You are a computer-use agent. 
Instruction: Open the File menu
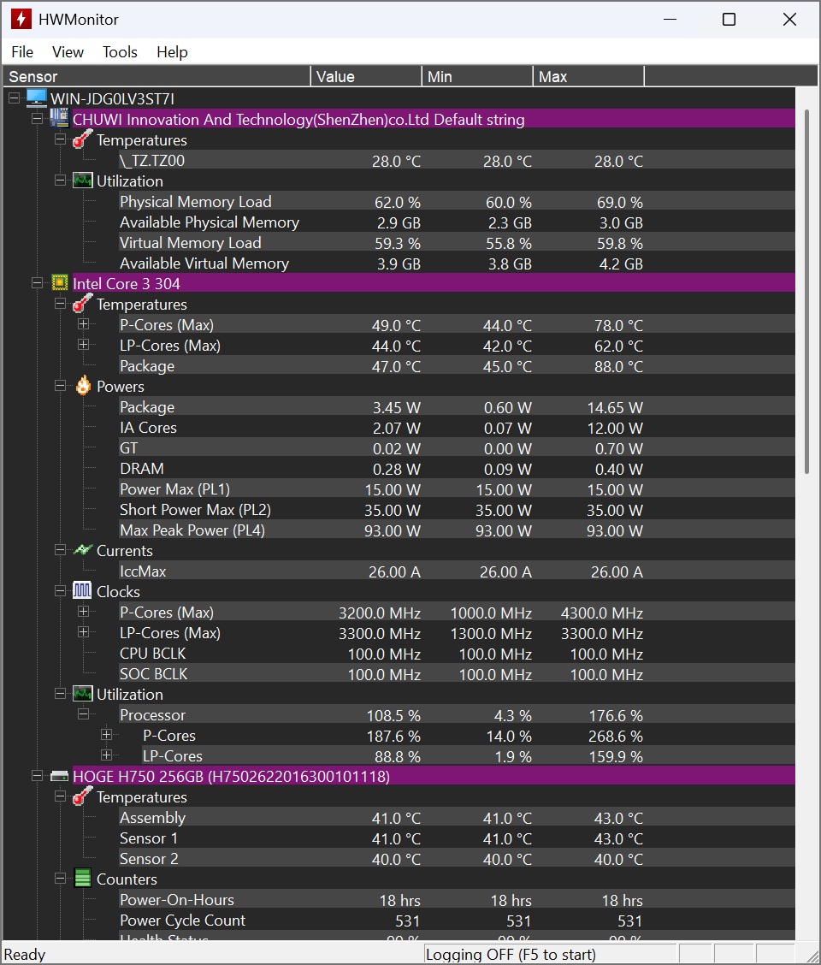point(22,52)
